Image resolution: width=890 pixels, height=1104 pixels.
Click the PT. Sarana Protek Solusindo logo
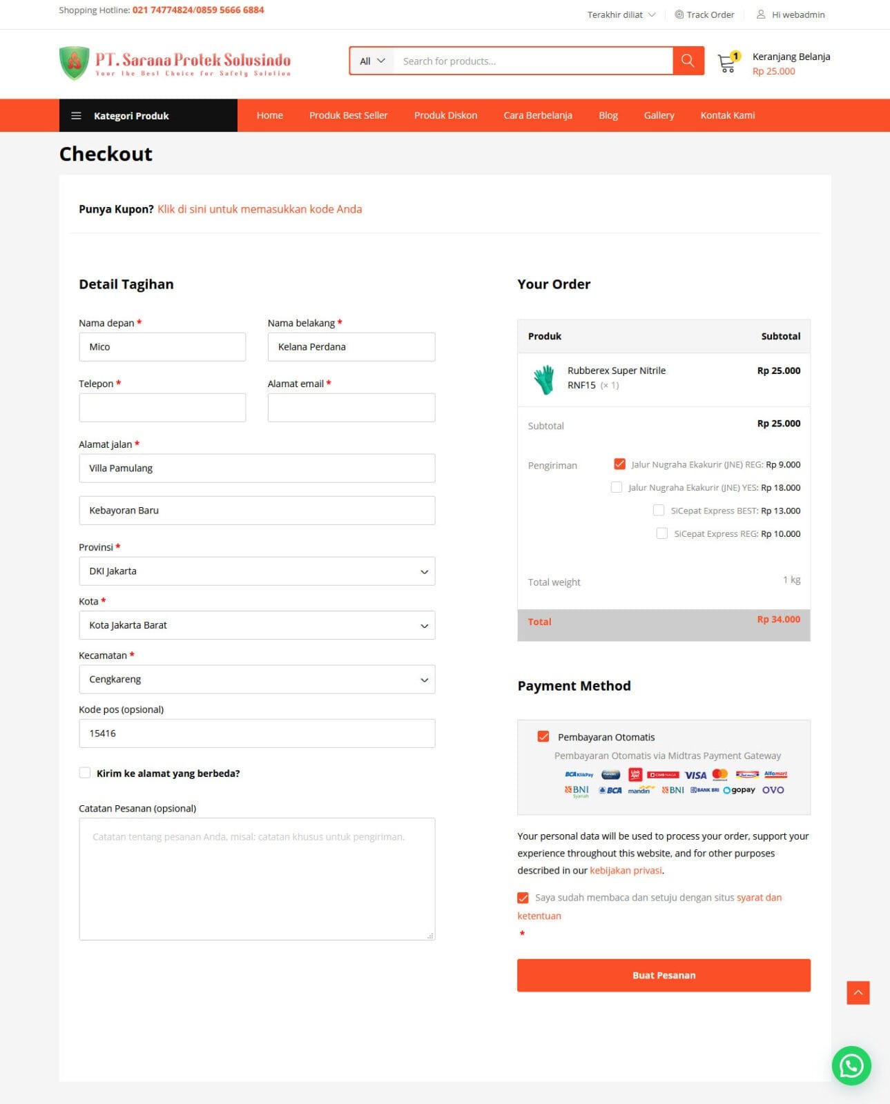(x=175, y=63)
